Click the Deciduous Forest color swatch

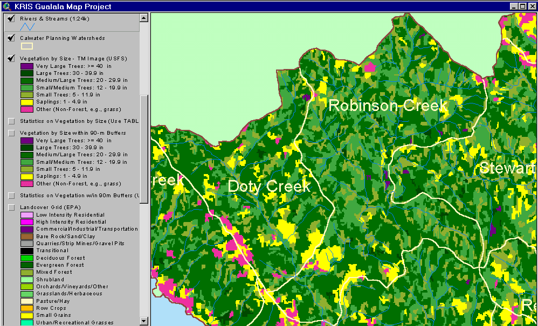pyautogui.click(x=27, y=258)
